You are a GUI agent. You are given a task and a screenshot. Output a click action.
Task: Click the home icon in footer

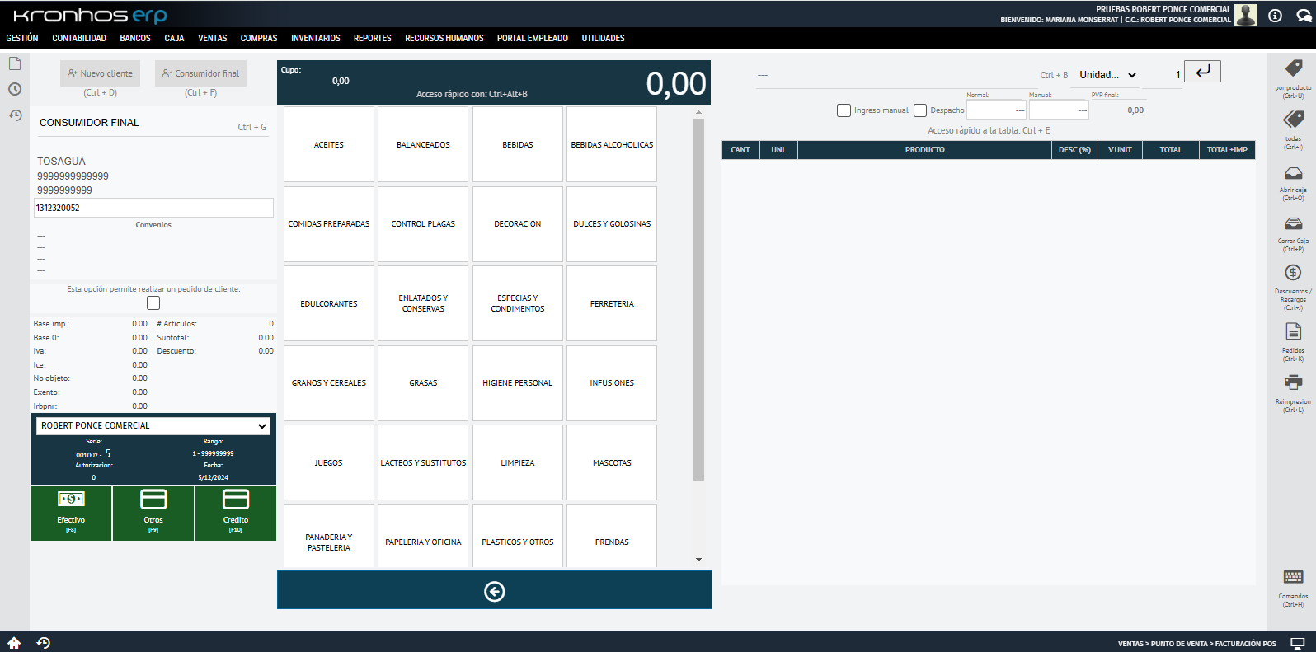tap(14, 643)
